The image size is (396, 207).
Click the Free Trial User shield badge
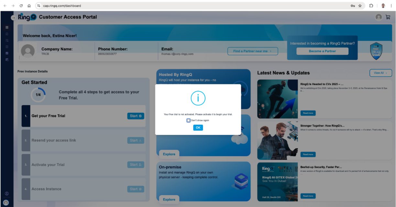tap(376, 51)
